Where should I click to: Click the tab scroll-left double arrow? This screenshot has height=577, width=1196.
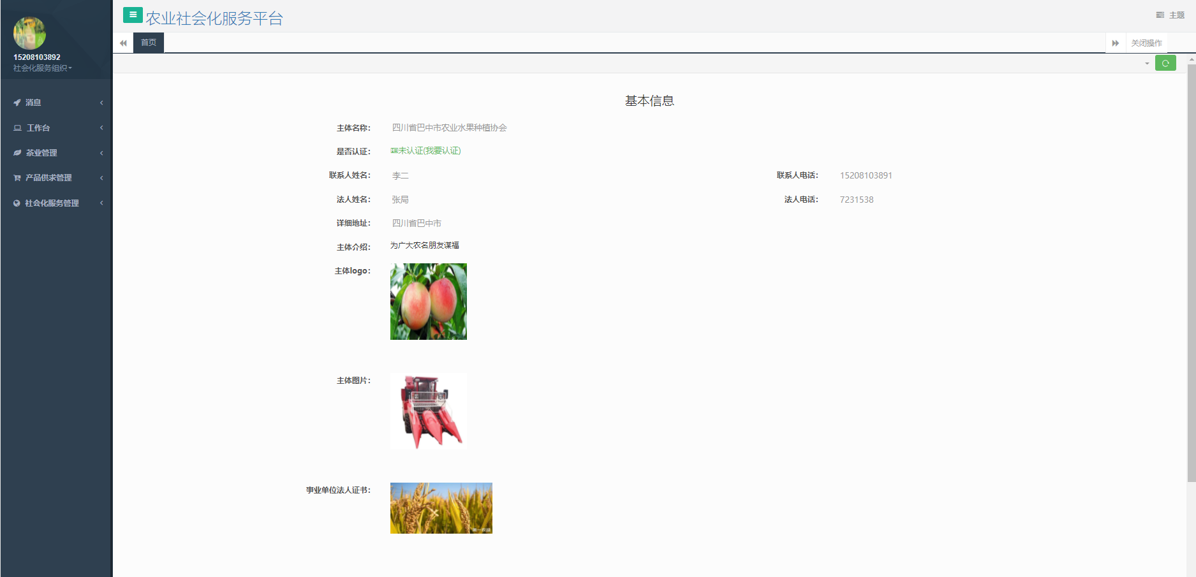coord(123,43)
